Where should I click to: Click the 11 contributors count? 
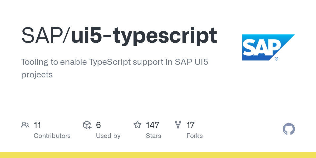pyautogui.click(x=37, y=125)
